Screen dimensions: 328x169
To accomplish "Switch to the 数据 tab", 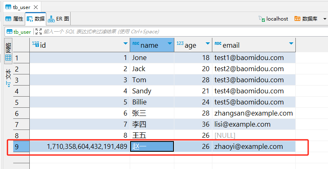I will pyautogui.click(x=36, y=19).
